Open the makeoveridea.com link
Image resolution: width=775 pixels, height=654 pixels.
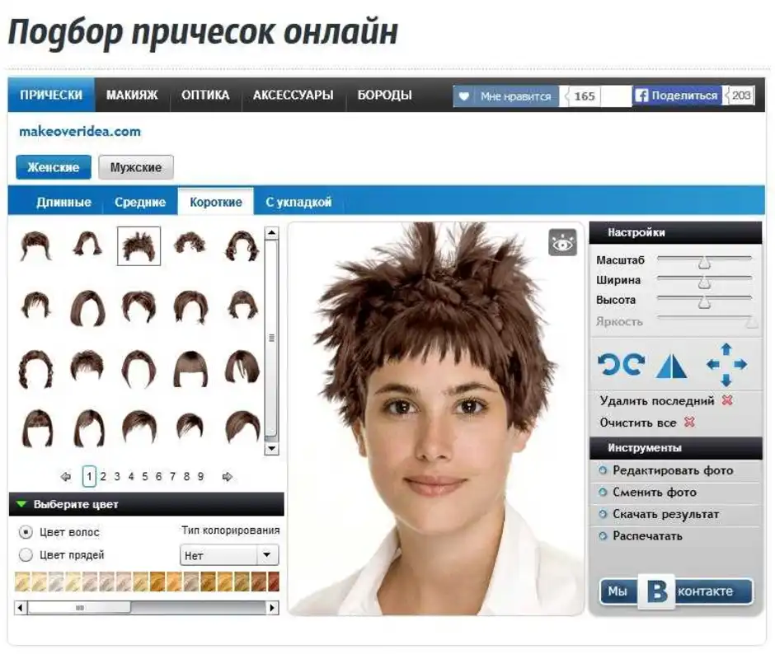pyautogui.click(x=80, y=132)
